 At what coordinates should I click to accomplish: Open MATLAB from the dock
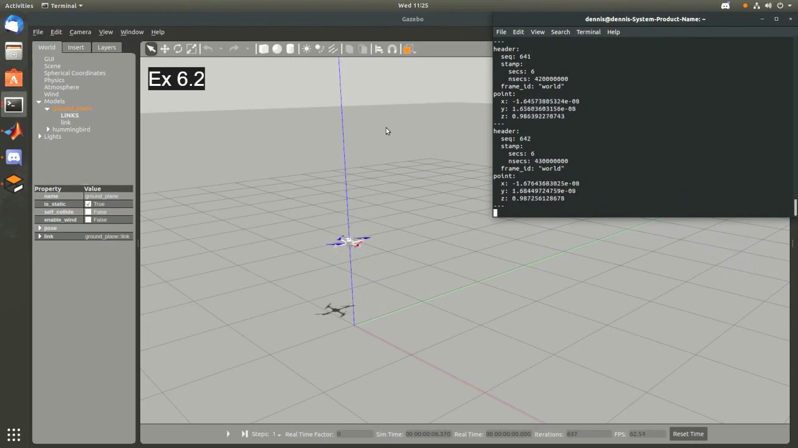[14, 131]
